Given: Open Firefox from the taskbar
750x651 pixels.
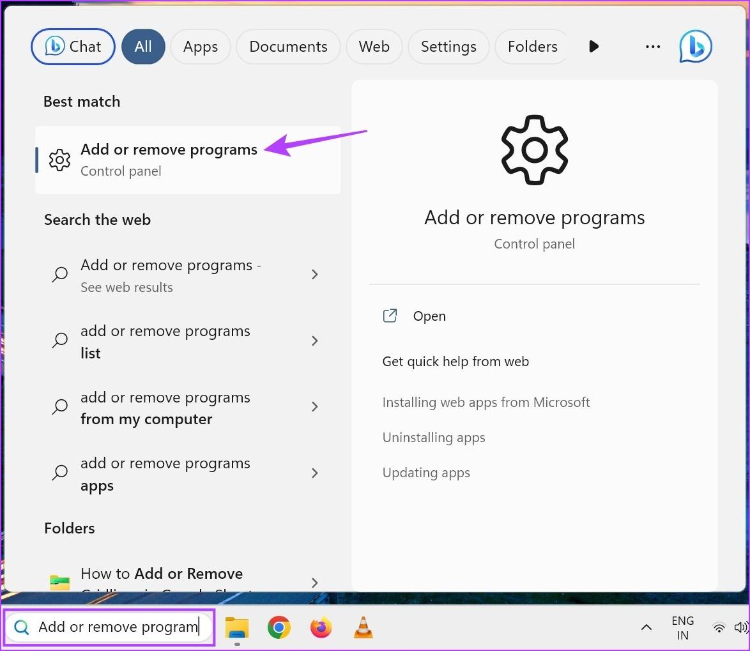Looking at the screenshot, I should coord(321,627).
